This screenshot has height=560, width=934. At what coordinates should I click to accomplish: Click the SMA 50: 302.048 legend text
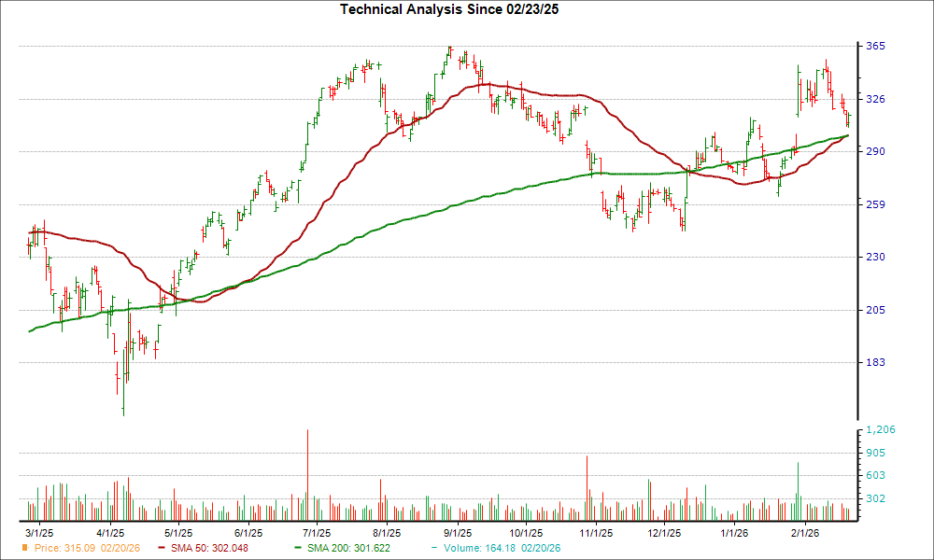[209, 549]
